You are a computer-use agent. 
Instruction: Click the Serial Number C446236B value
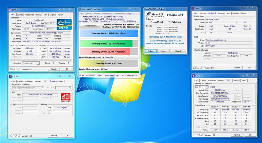tap(220, 102)
